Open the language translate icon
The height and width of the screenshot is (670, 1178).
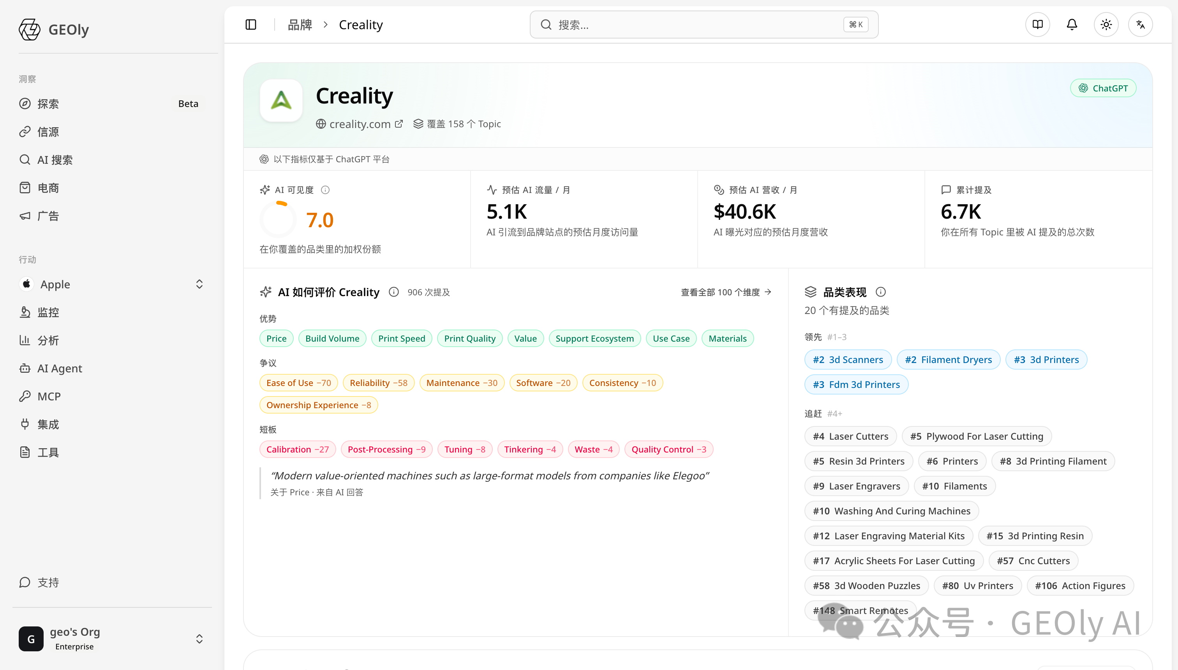point(1141,25)
